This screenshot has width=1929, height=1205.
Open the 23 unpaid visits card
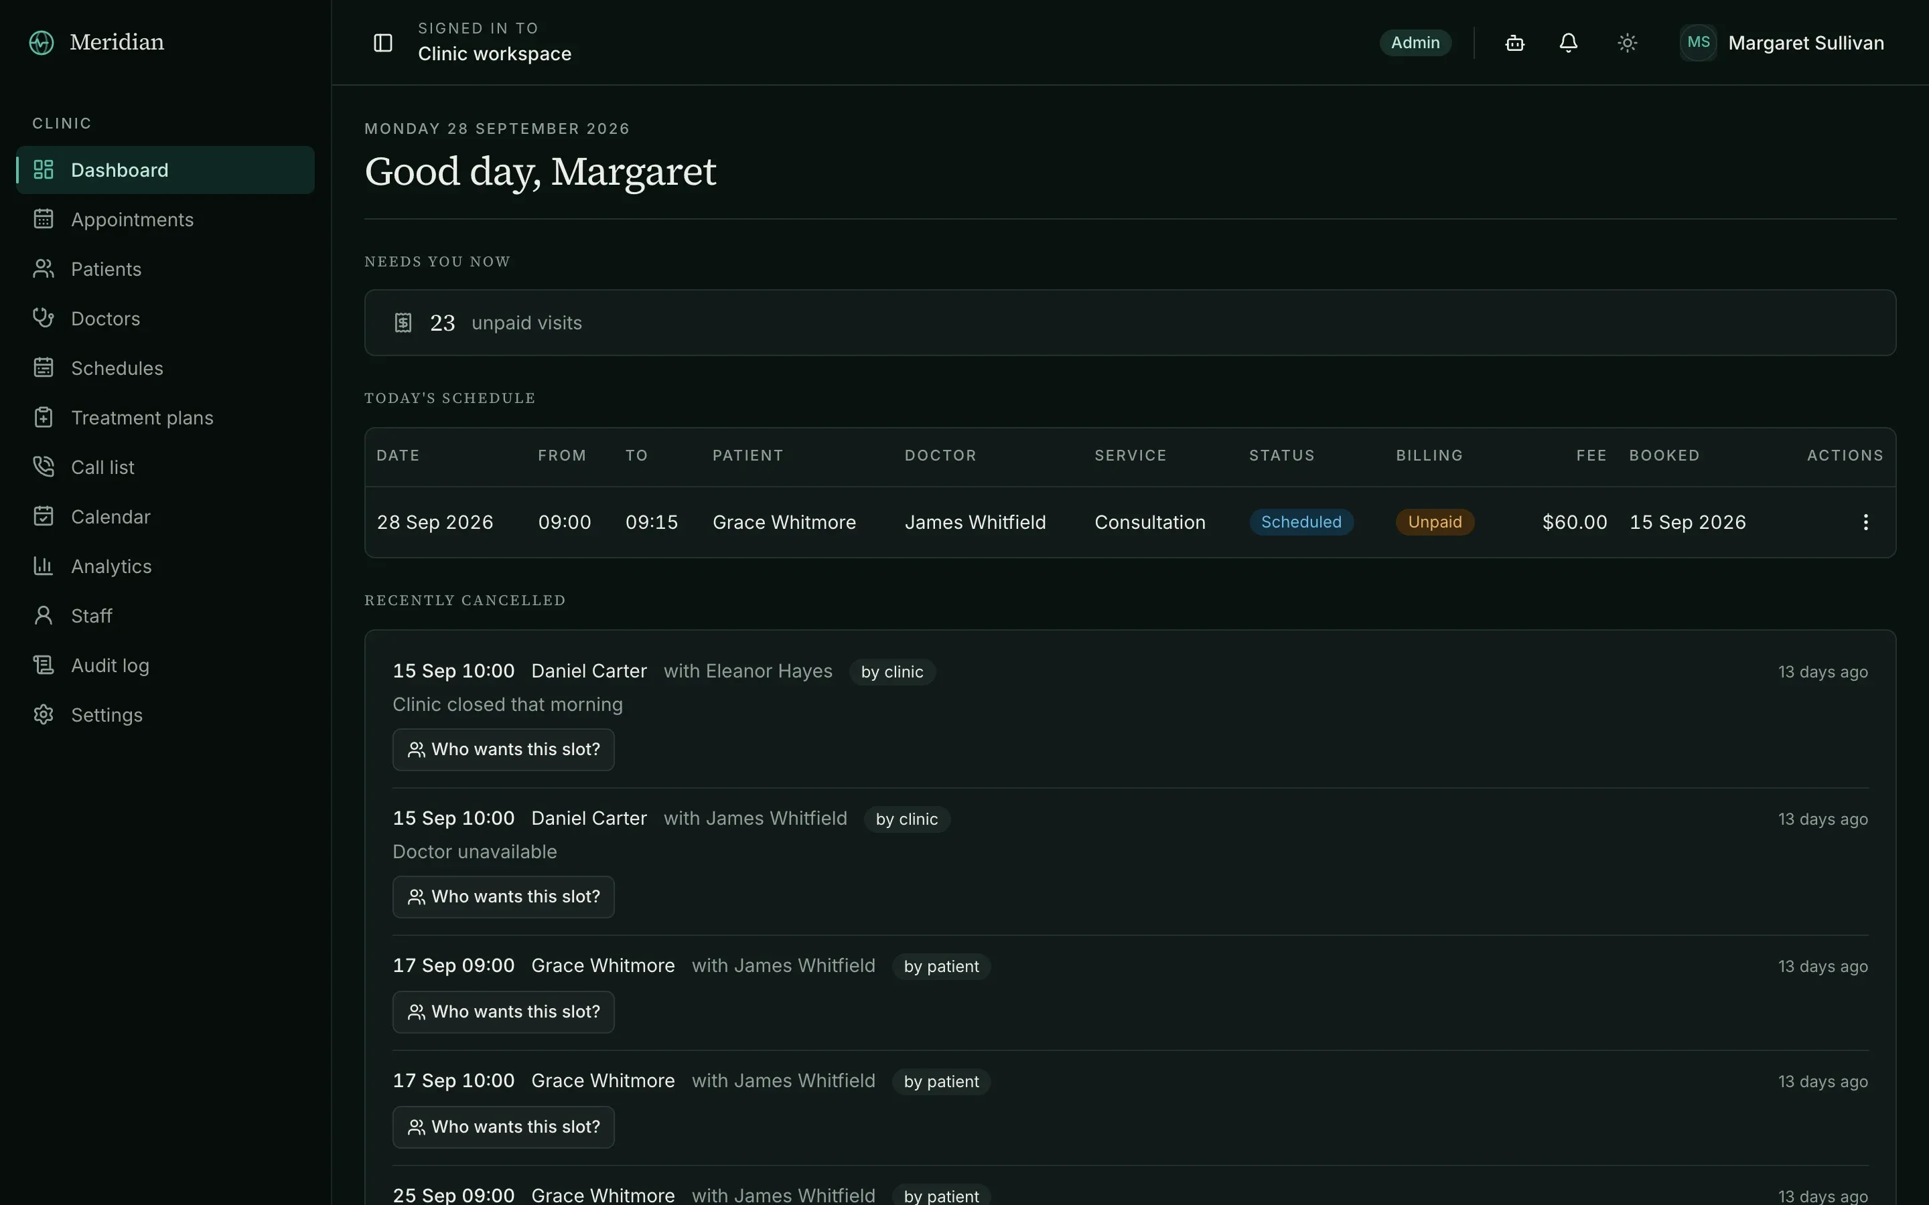click(1129, 323)
